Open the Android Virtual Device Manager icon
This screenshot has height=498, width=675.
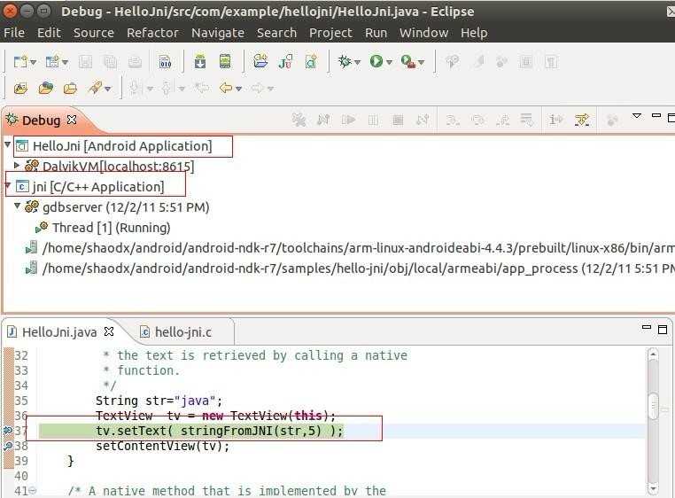[225, 62]
